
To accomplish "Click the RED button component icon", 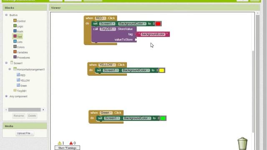I will tap(18, 75).
